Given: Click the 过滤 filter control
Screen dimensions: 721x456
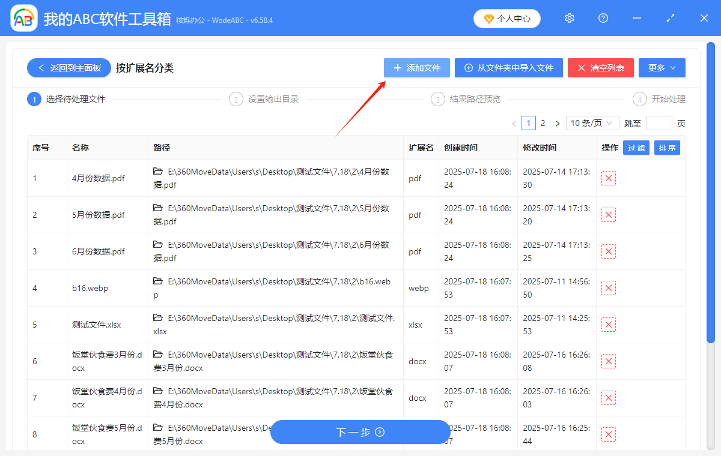Looking at the screenshot, I should click(x=636, y=148).
